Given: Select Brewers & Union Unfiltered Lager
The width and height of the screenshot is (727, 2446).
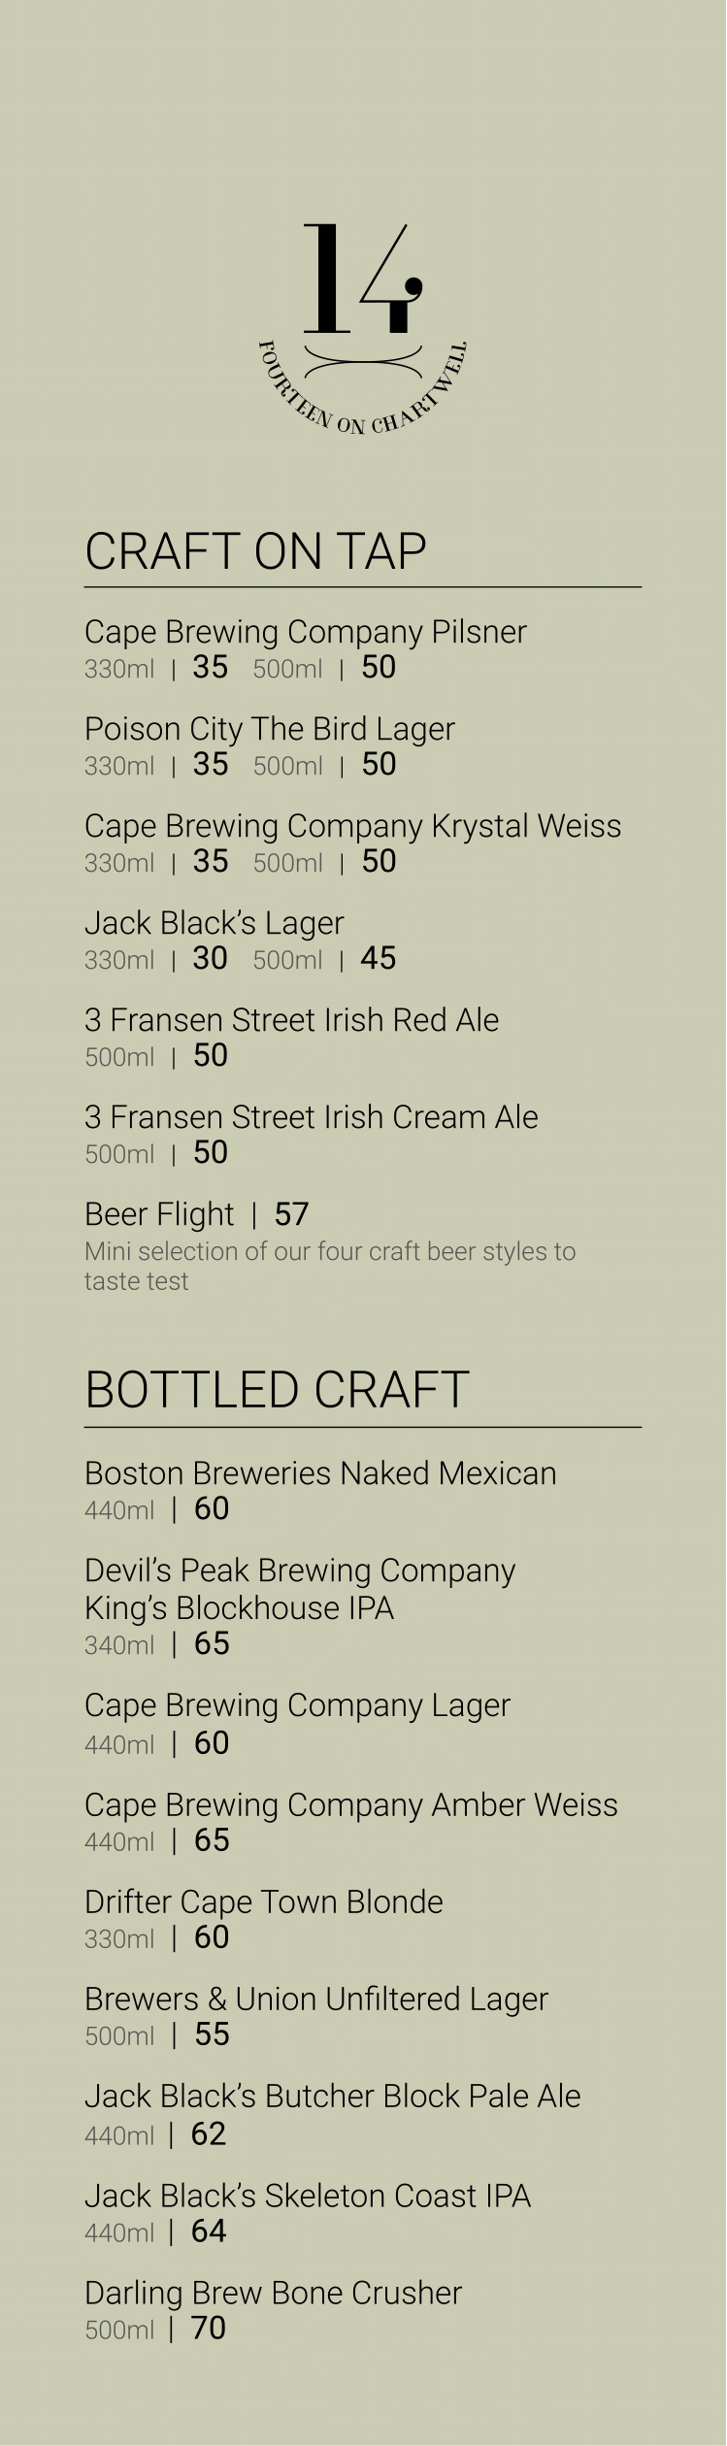Looking at the screenshot, I should 315,2000.
